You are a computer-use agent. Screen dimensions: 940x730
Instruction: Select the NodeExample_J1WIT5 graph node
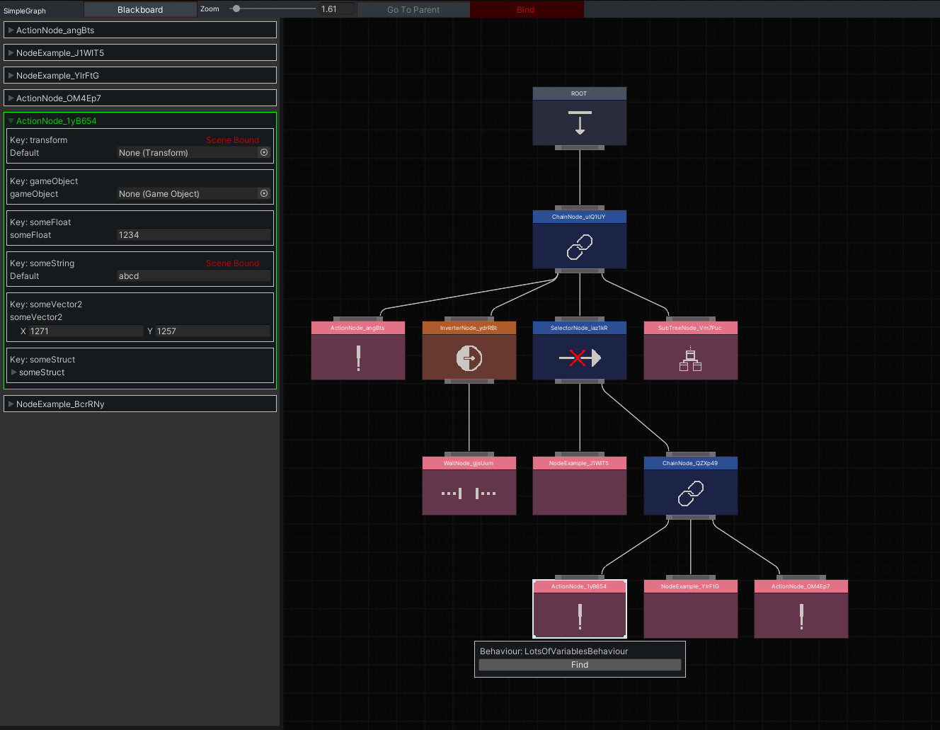(580, 486)
